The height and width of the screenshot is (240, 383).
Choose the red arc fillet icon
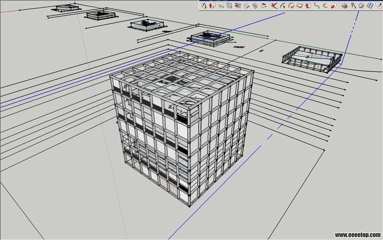point(325,6)
